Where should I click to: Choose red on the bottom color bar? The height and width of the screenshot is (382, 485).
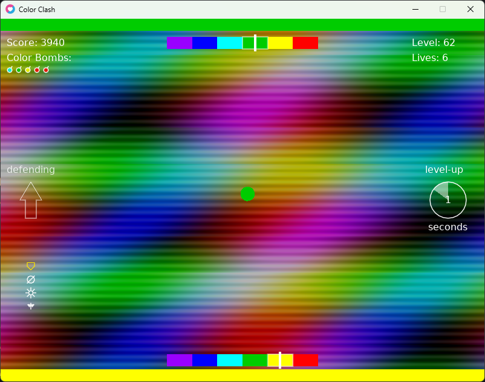(305, 360)
